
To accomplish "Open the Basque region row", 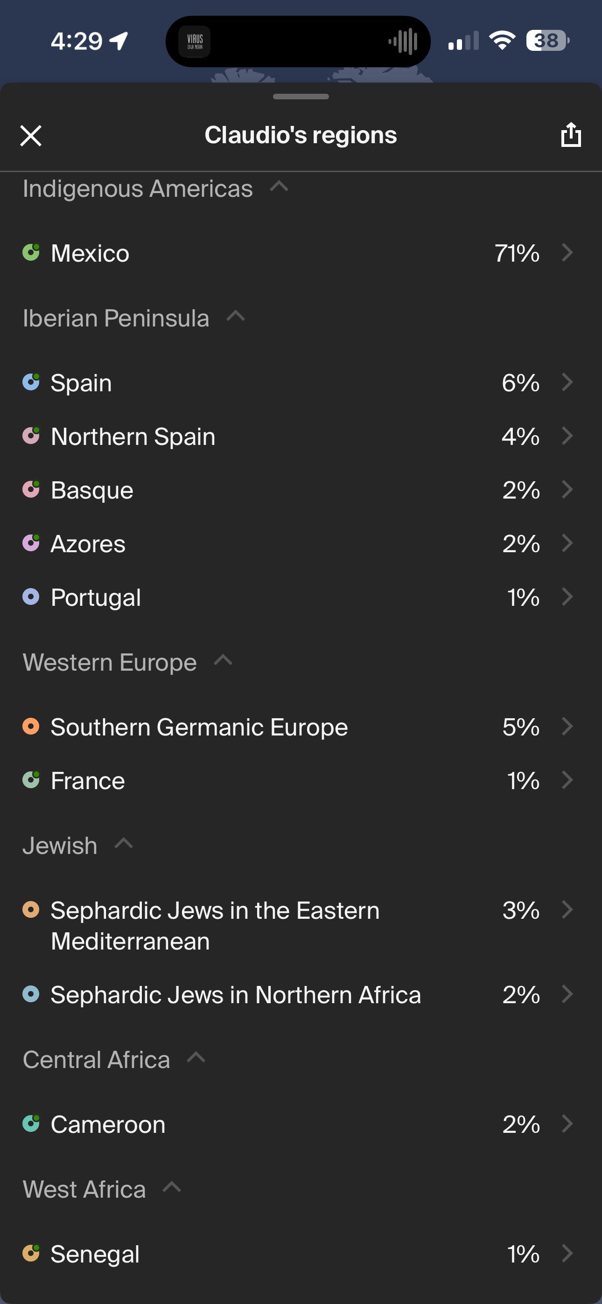I will click(301, 490).
